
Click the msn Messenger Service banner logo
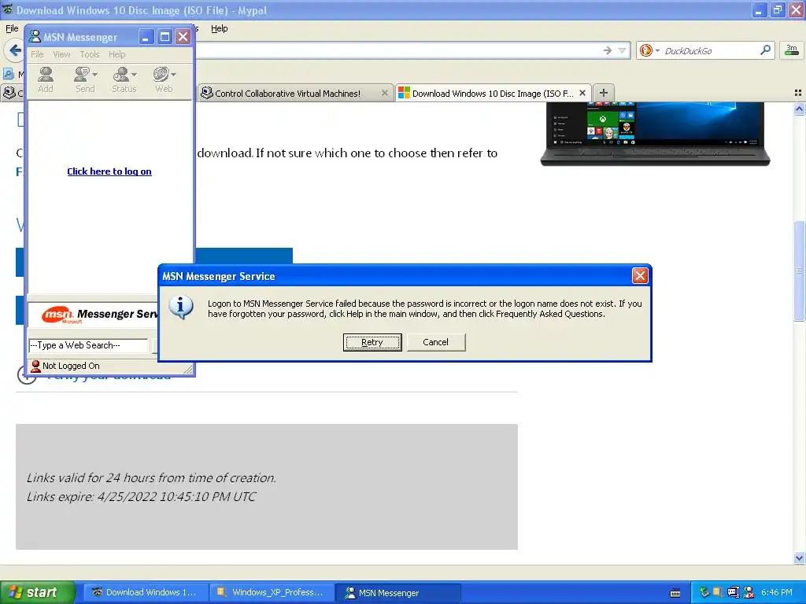[x=93, y=314]
